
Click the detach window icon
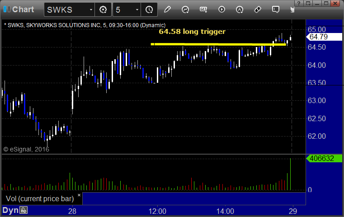[308, 3]
